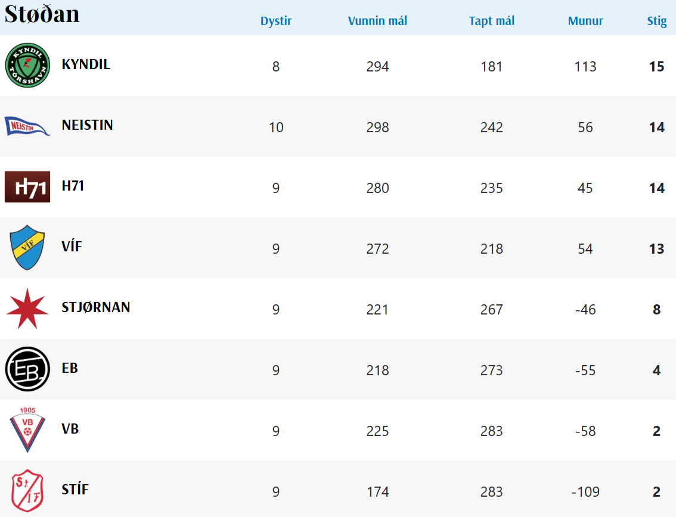Click the Munur column header

coord(585,21)
